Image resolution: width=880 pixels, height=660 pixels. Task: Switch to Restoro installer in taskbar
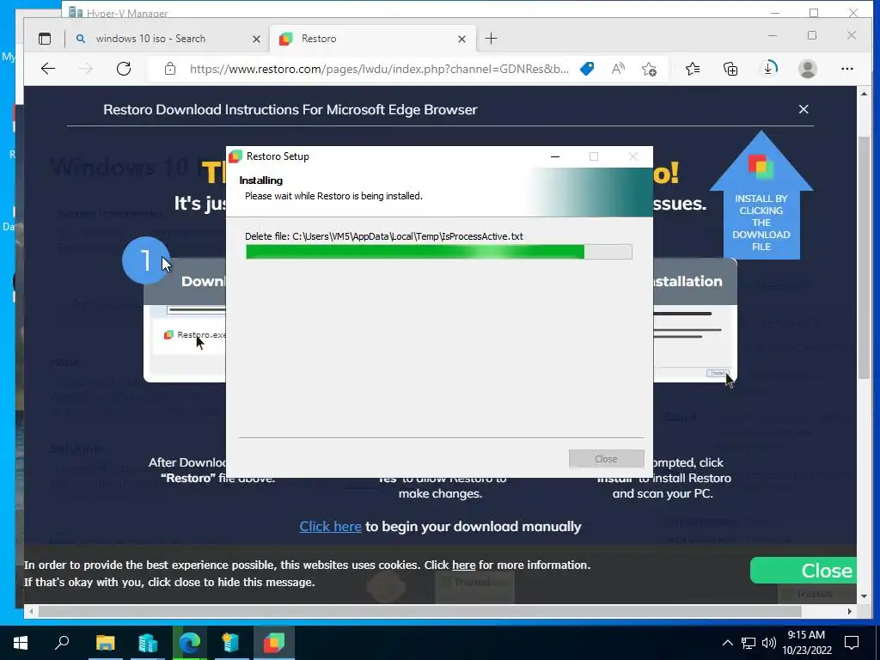[274, 643]
